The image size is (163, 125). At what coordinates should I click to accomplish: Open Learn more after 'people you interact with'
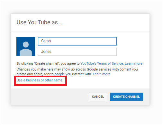pyautogui.click(x=102, y=74)
